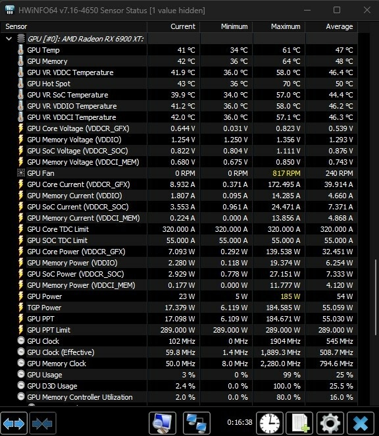Select GPU Memory Current (VDDCI_MEM) row label

coord(84,218)
